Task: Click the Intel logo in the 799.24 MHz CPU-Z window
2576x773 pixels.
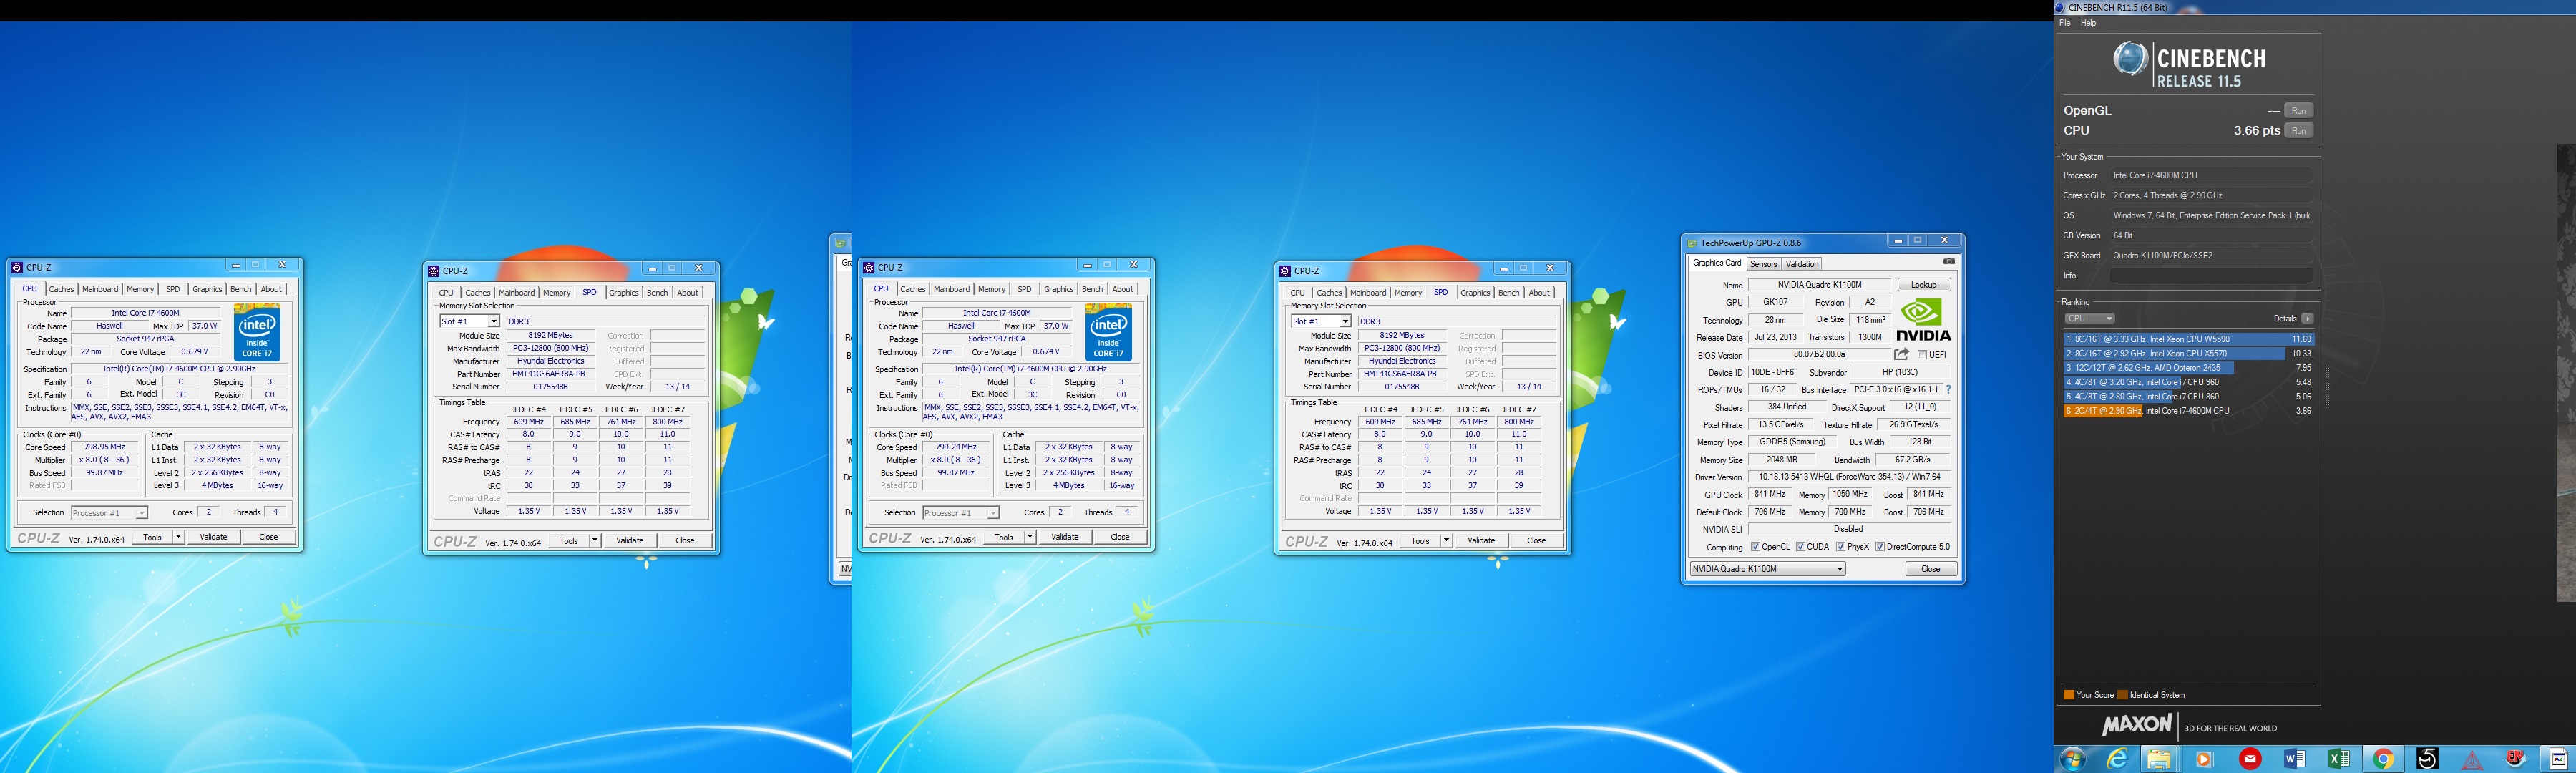Action: (1108, 332)
